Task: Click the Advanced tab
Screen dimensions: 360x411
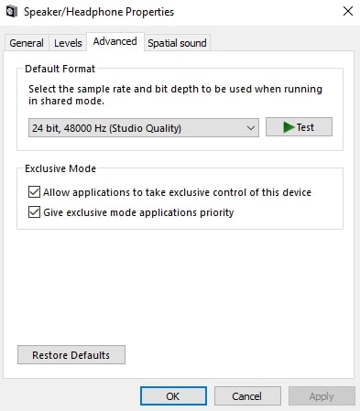Action: [x=115, y=41]
